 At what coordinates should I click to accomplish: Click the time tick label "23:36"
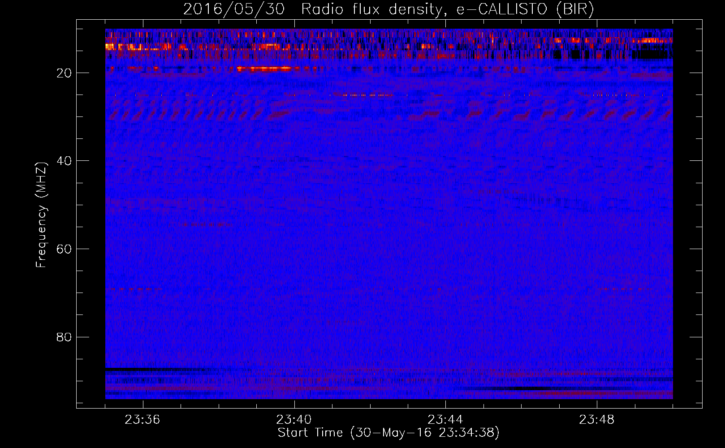click(x=142, y=420)
